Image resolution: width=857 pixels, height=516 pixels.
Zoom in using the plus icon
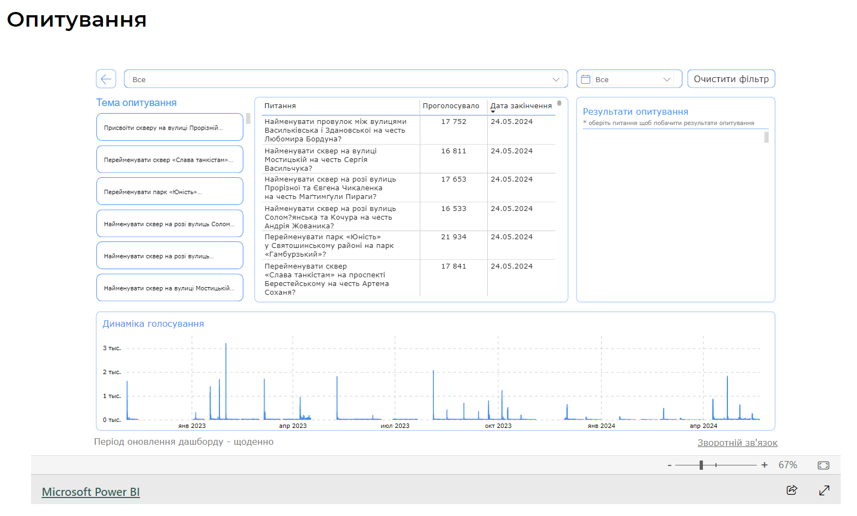point(764,465)
